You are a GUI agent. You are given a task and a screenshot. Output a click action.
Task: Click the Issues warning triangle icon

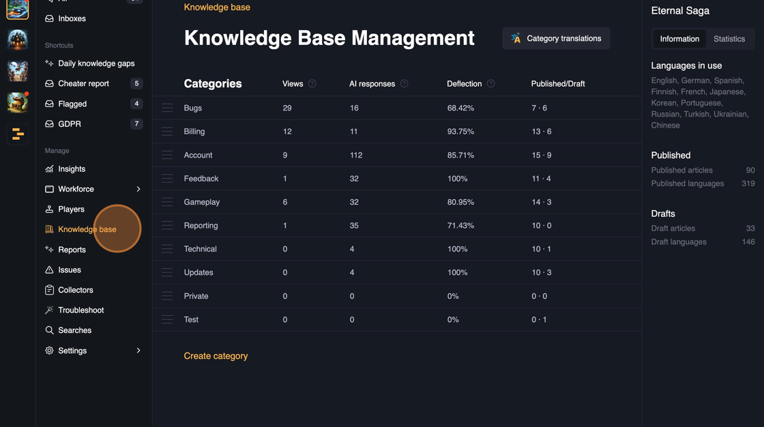tap(49, 270)
